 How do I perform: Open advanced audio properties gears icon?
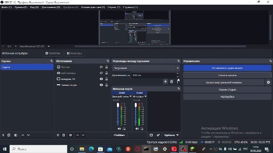[x=158, y=135]
